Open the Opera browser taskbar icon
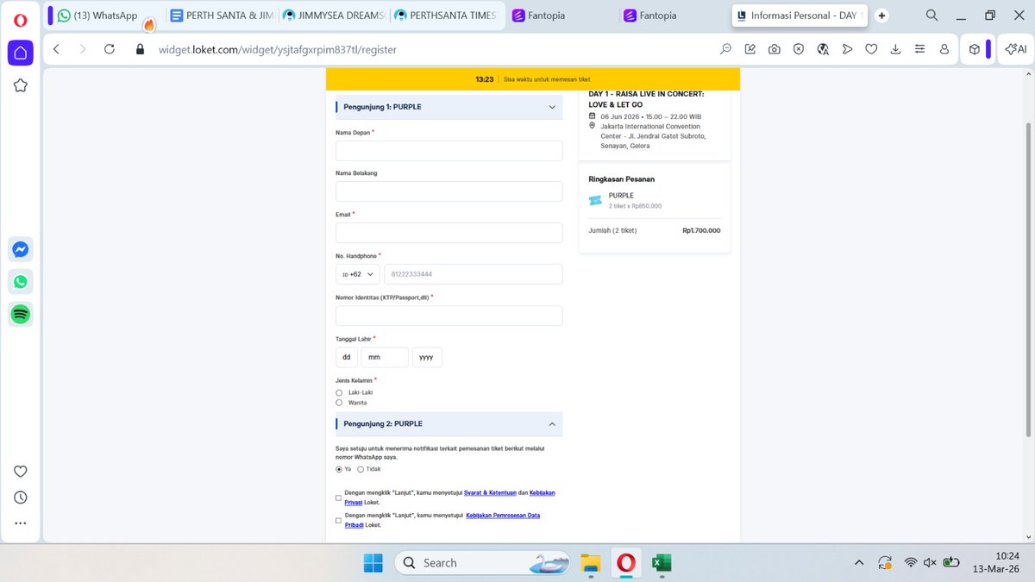 point(626,563)
